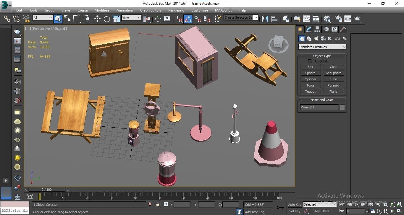Viewport: 404px width, 215px height.
Task: Open the Graph Editors menu
Action: [x=151, y=10]
